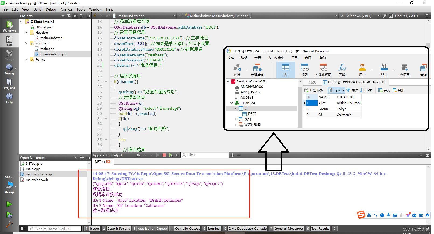Start debugging with the bug-run button
The image size is (434, 234).
9,215
